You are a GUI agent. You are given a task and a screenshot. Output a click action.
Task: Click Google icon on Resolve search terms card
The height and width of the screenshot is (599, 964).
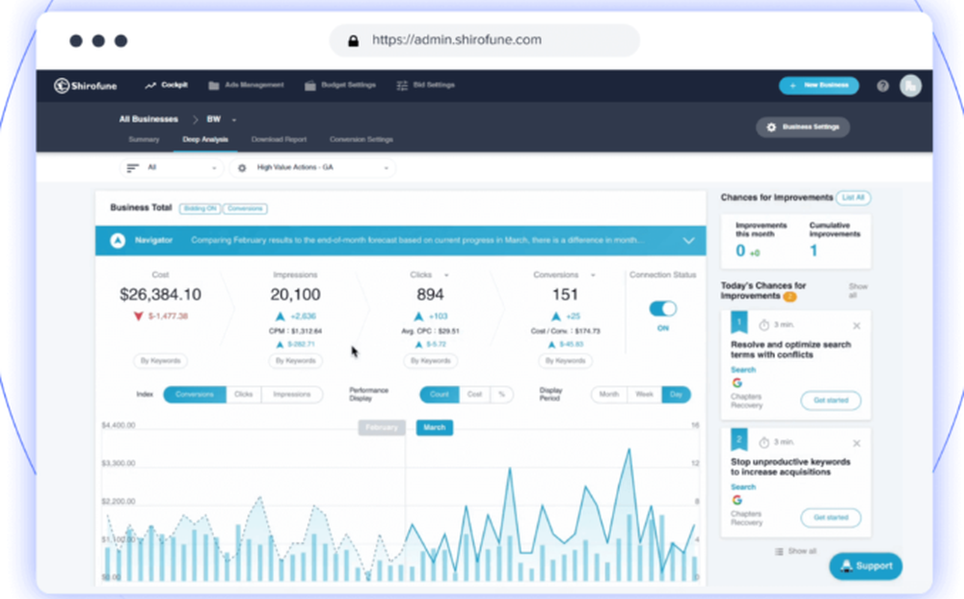tap(737, 383)
